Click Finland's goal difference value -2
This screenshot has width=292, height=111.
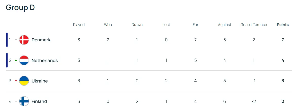[x=254, y=101]
